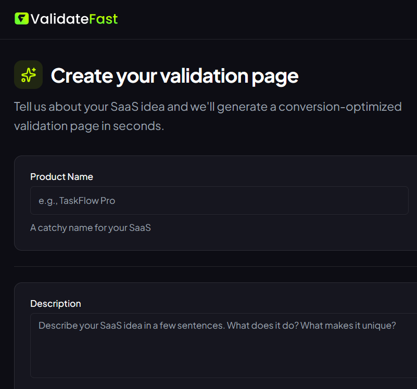This screenshot has height=389, width=417.
Task: Click the green 'Fast' text in the logo
Action: pos(104,19)
